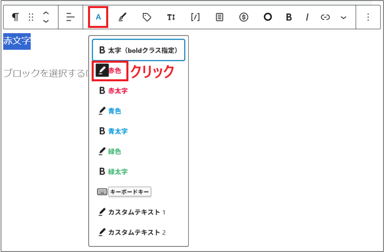
Task: Click the link insertion icon
Action: point(325,17)
